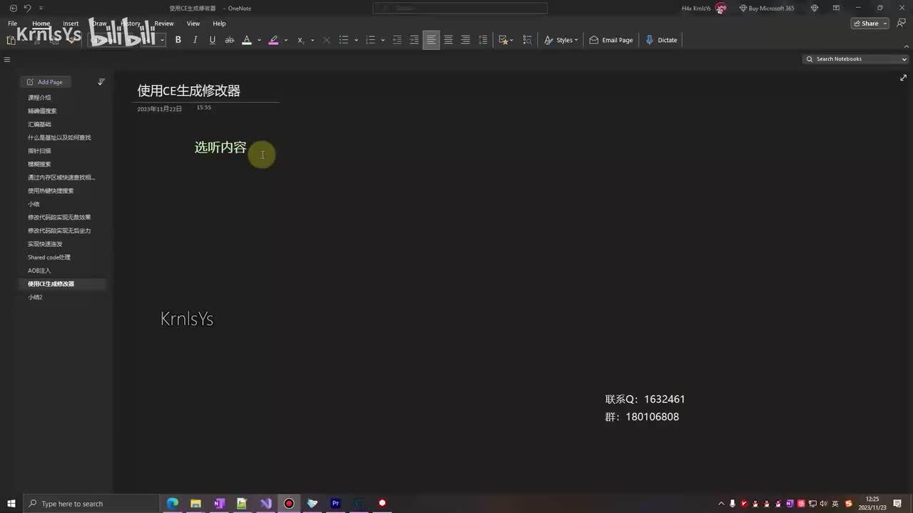Open the File menu
The width and height of the screenshot is (913, 513).
point(12,24)
